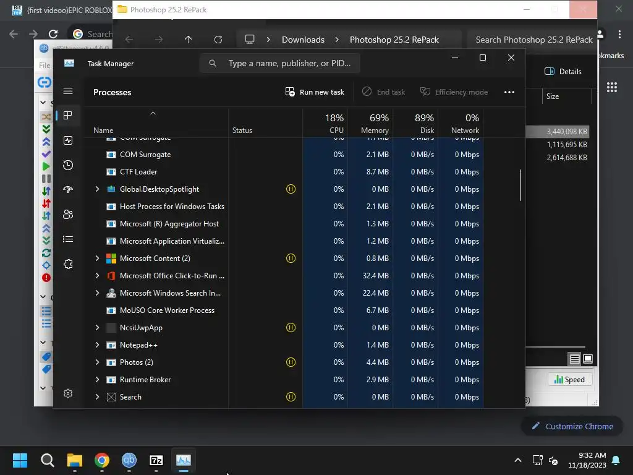The height and width of the screenshot is (475, 633).
Task: Open Google apps grid in Chrome
Action: (x=611, y=87)
